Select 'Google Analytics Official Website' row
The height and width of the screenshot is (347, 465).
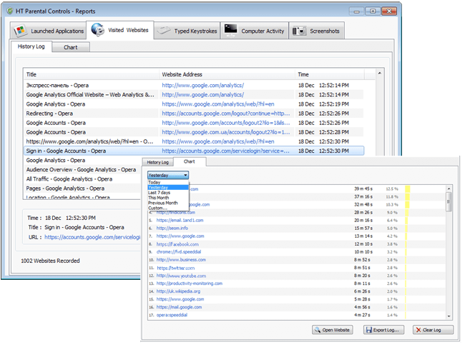[x=194, y=95]
